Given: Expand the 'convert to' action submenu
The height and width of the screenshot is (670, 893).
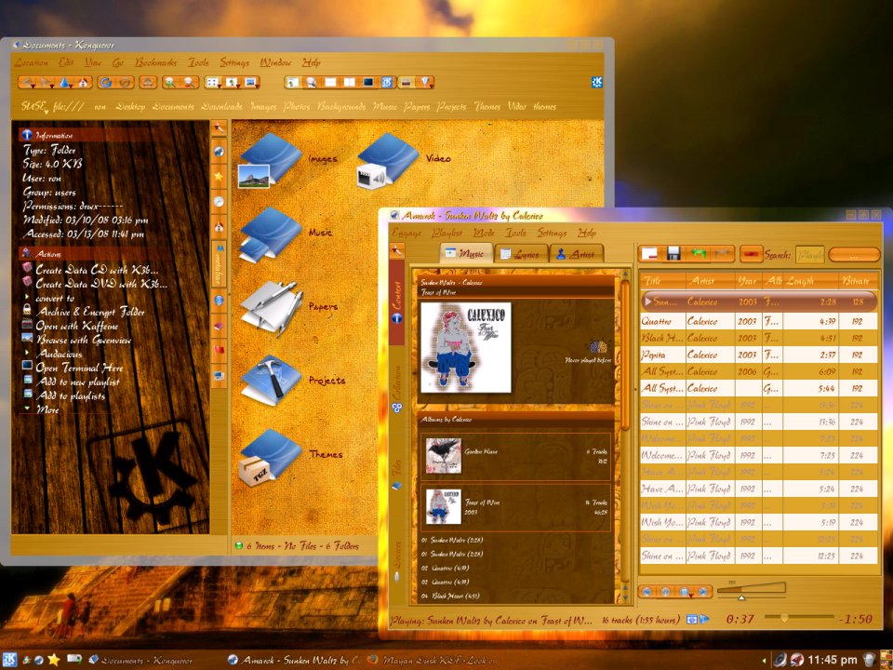Looking at the screenshot, I should click(27, 298).
